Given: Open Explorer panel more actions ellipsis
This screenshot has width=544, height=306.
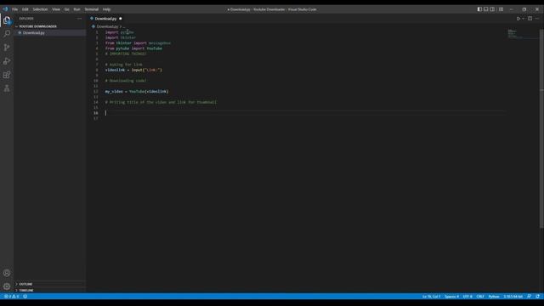Looking at the screenshot, I should point(79,19).
